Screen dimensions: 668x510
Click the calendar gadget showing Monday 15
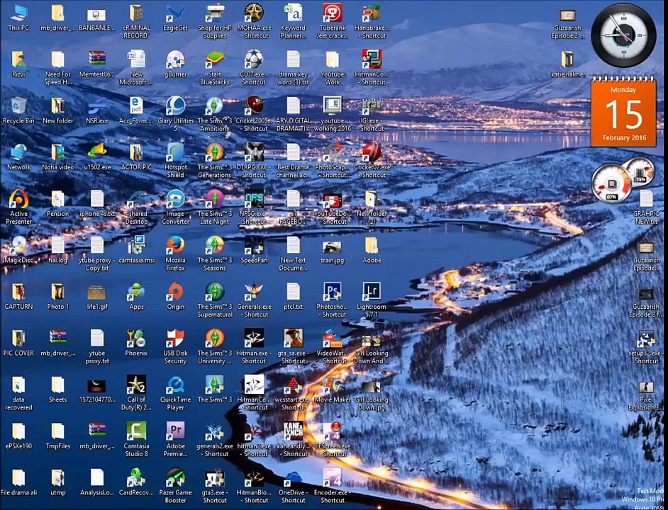(x=623, y=111)
